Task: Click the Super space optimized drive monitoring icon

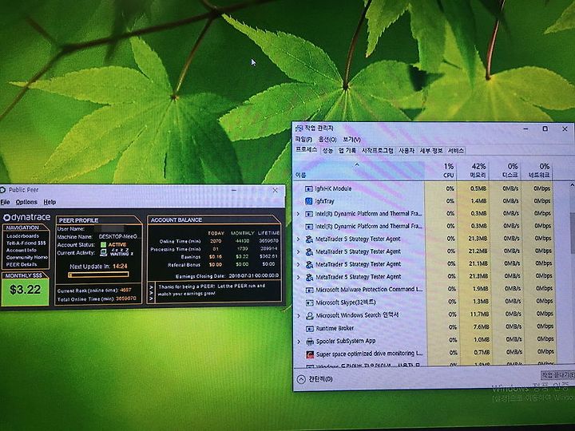Action: point(310,354)
